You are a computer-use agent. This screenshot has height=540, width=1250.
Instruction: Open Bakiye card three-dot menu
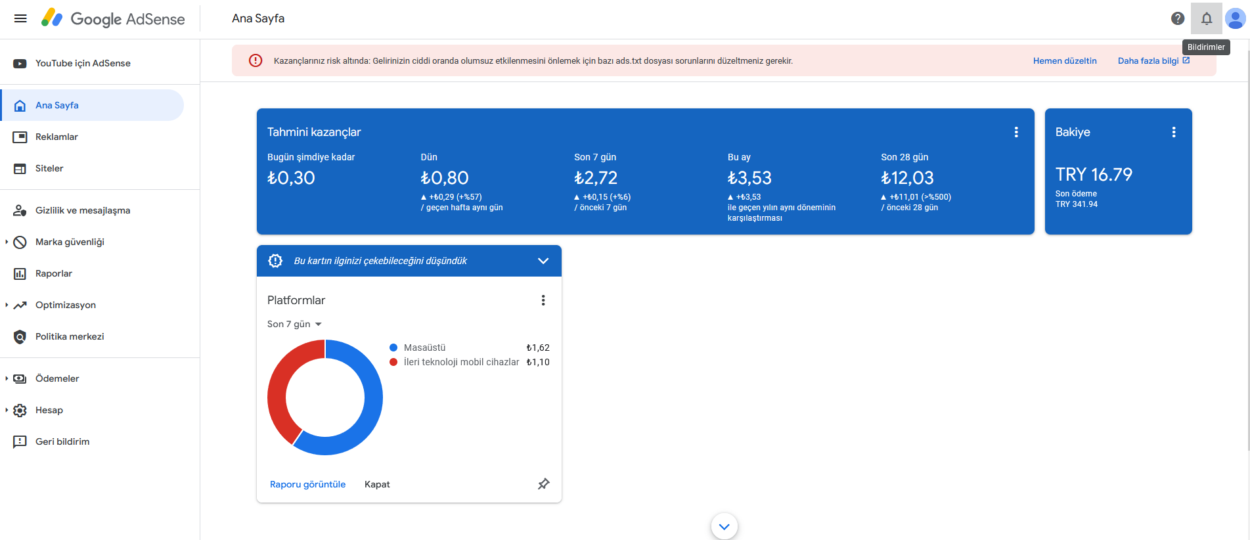point(1174,132)
